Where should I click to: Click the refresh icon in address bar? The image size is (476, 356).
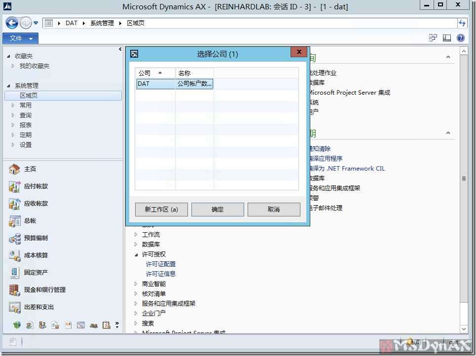(x=462, y=23)
